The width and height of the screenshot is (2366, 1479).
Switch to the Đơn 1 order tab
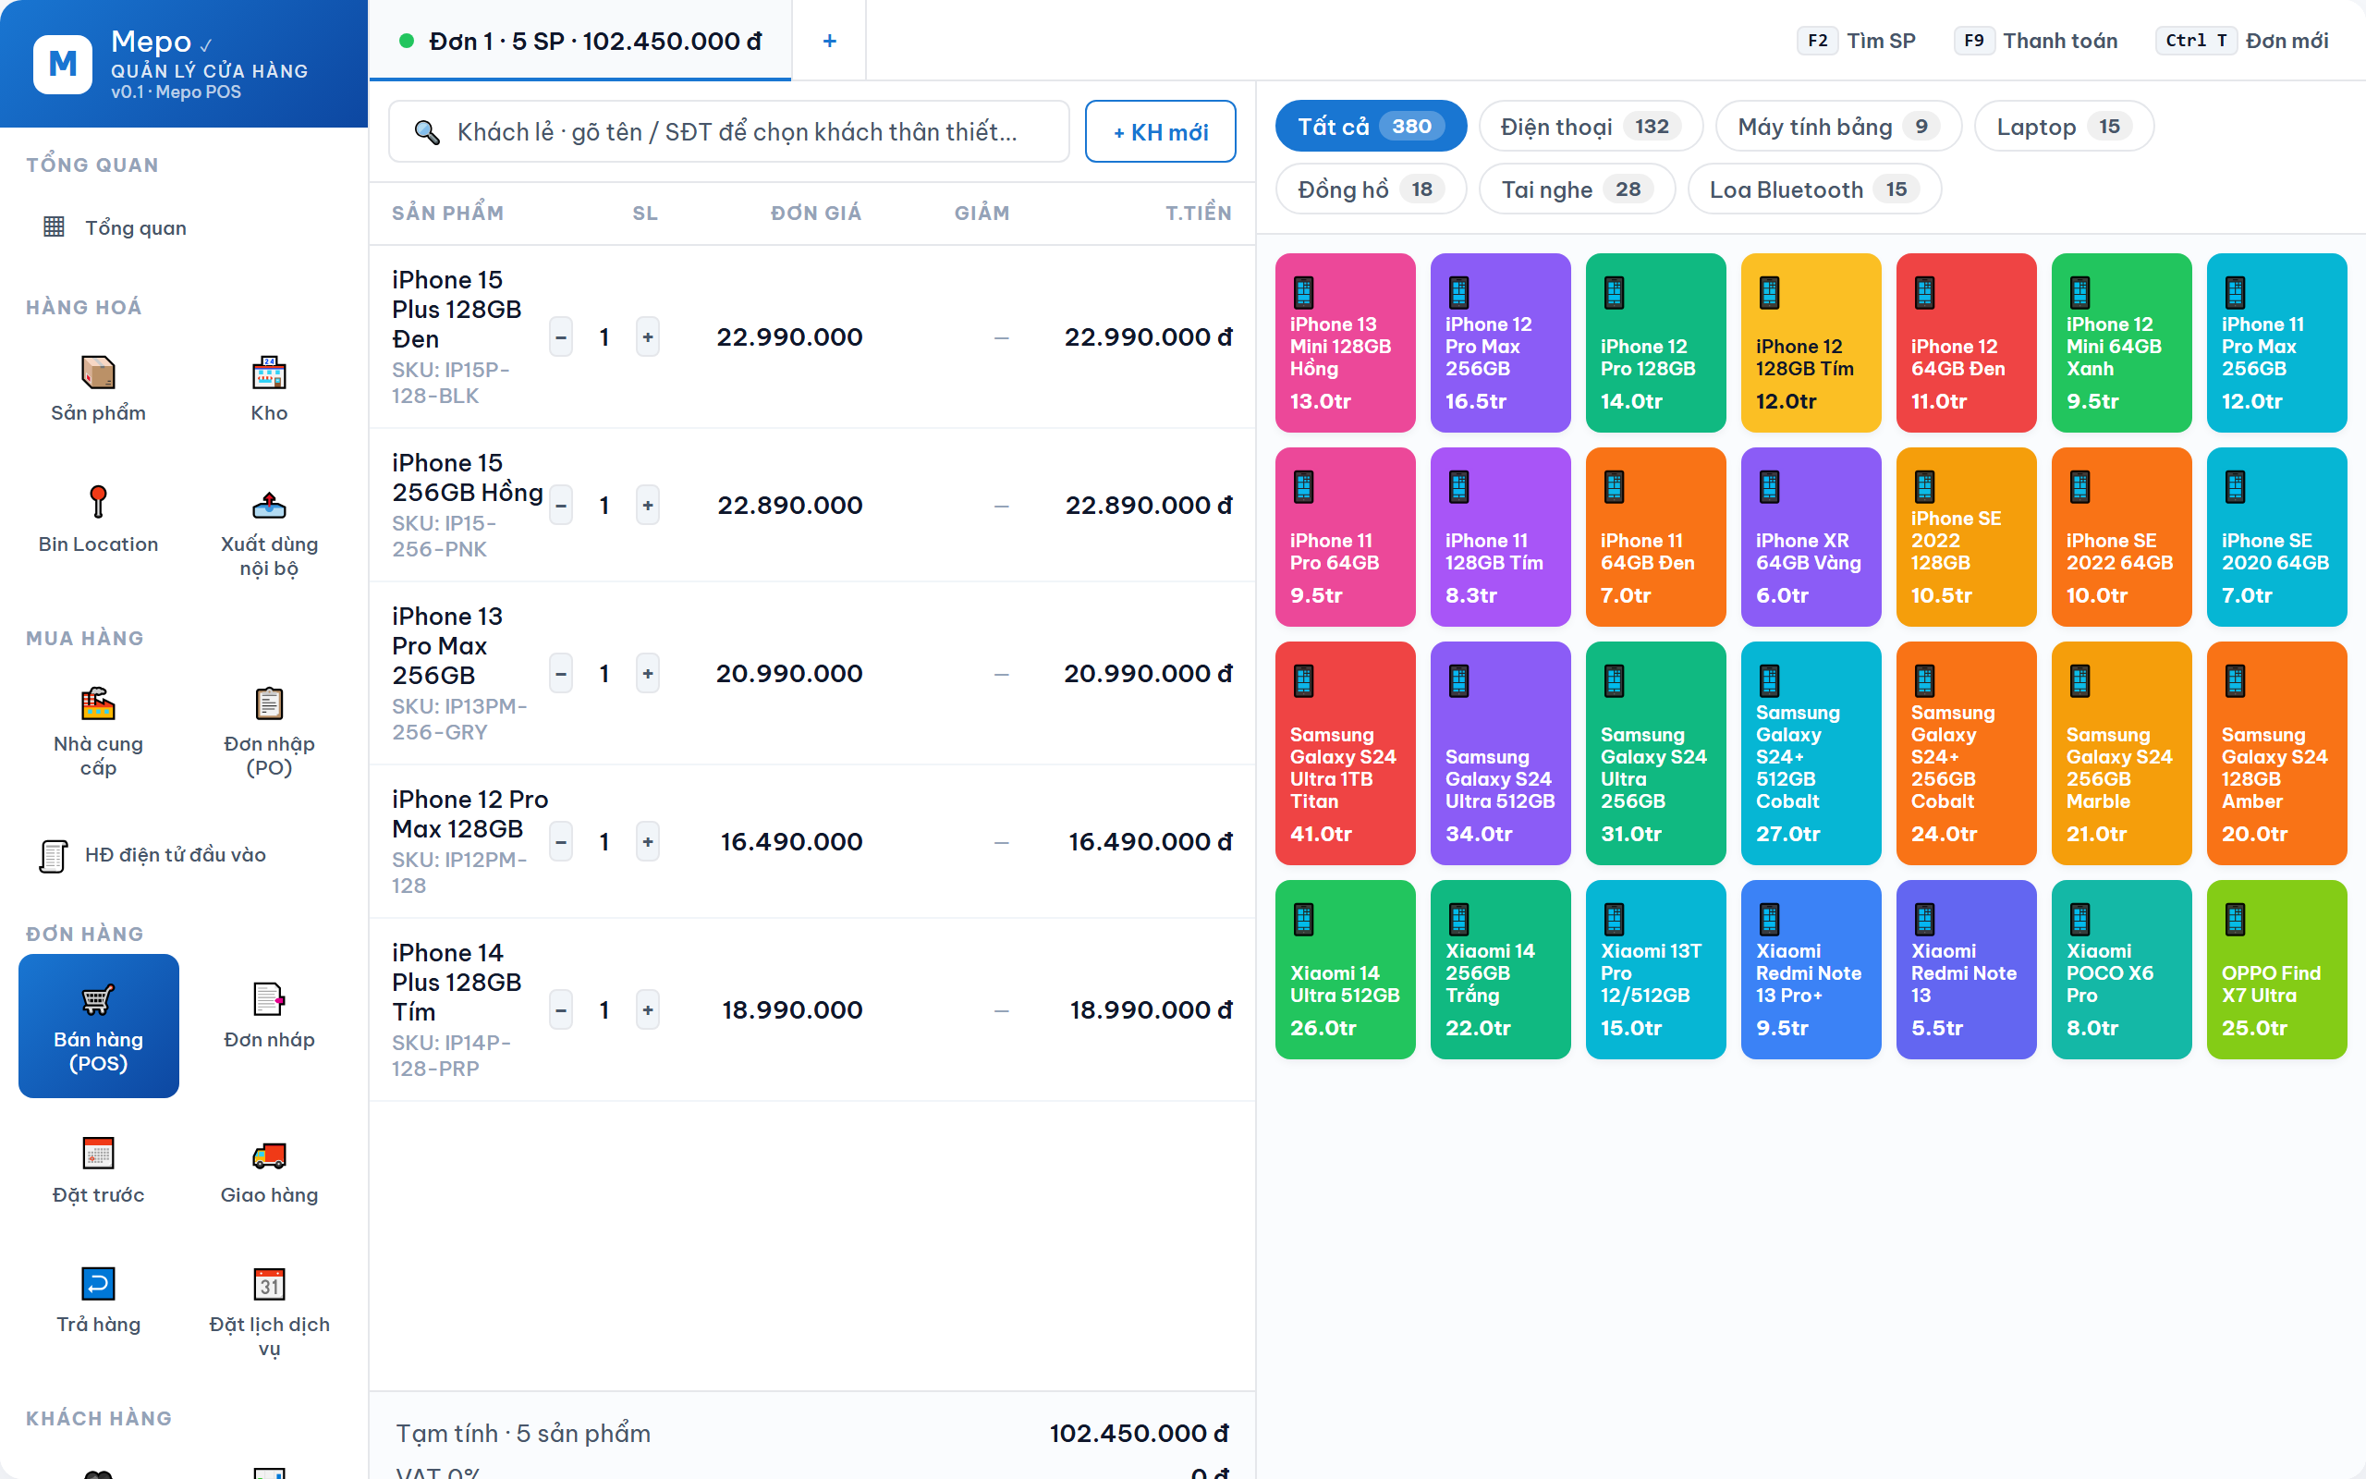point(580,41)
